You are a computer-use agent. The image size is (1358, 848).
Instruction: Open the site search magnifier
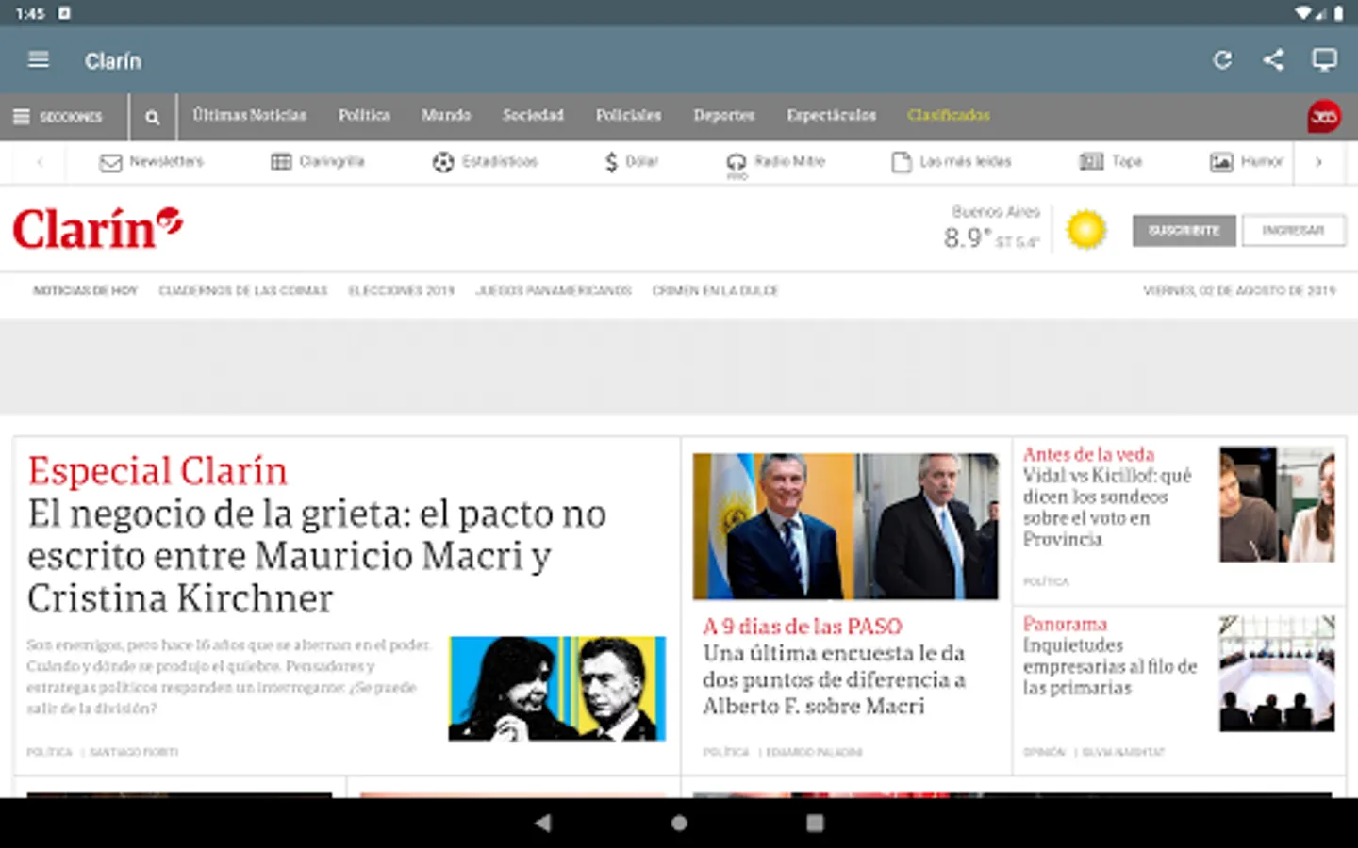point(152,117)
